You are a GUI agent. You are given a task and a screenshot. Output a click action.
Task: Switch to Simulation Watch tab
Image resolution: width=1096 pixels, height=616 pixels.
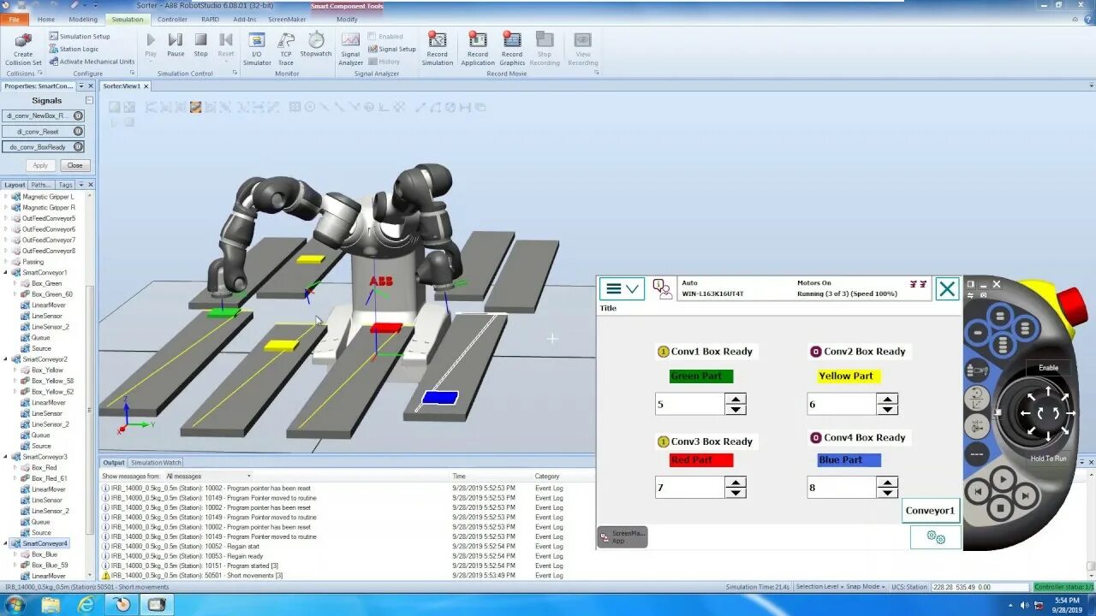click(156, 463)
